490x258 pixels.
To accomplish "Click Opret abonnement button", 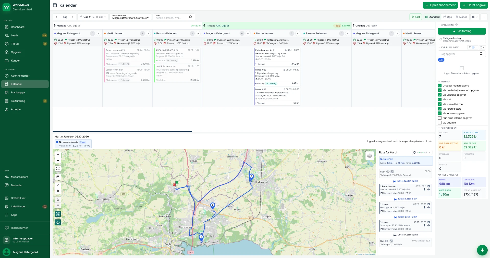I will tap(440, 5).
